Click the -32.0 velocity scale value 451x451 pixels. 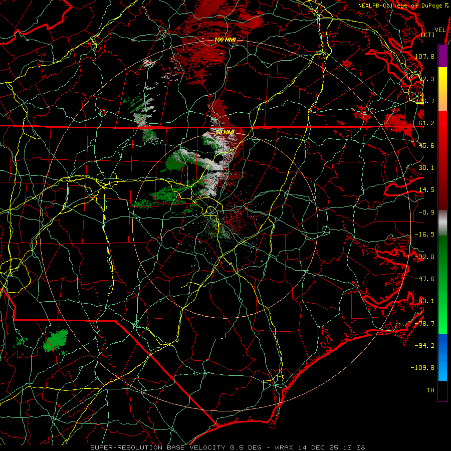[424, 257]
